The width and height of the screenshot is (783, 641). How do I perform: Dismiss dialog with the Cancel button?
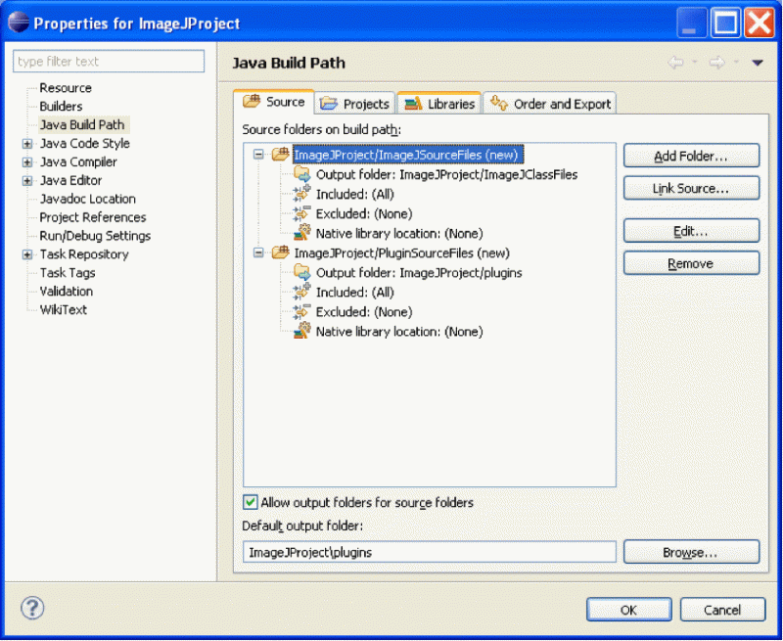pos(722,610)
